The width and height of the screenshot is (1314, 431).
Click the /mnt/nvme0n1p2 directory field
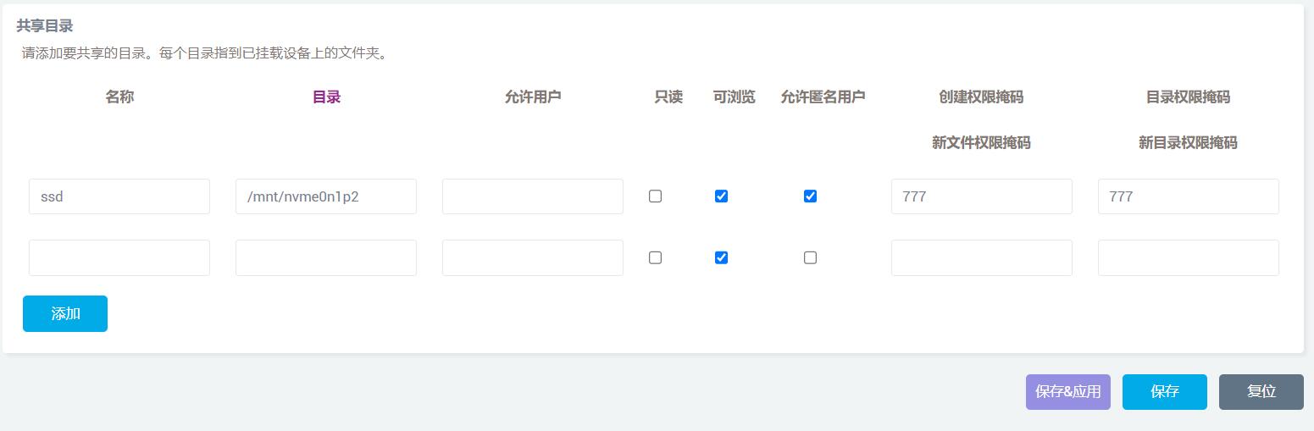pos(326,196)
